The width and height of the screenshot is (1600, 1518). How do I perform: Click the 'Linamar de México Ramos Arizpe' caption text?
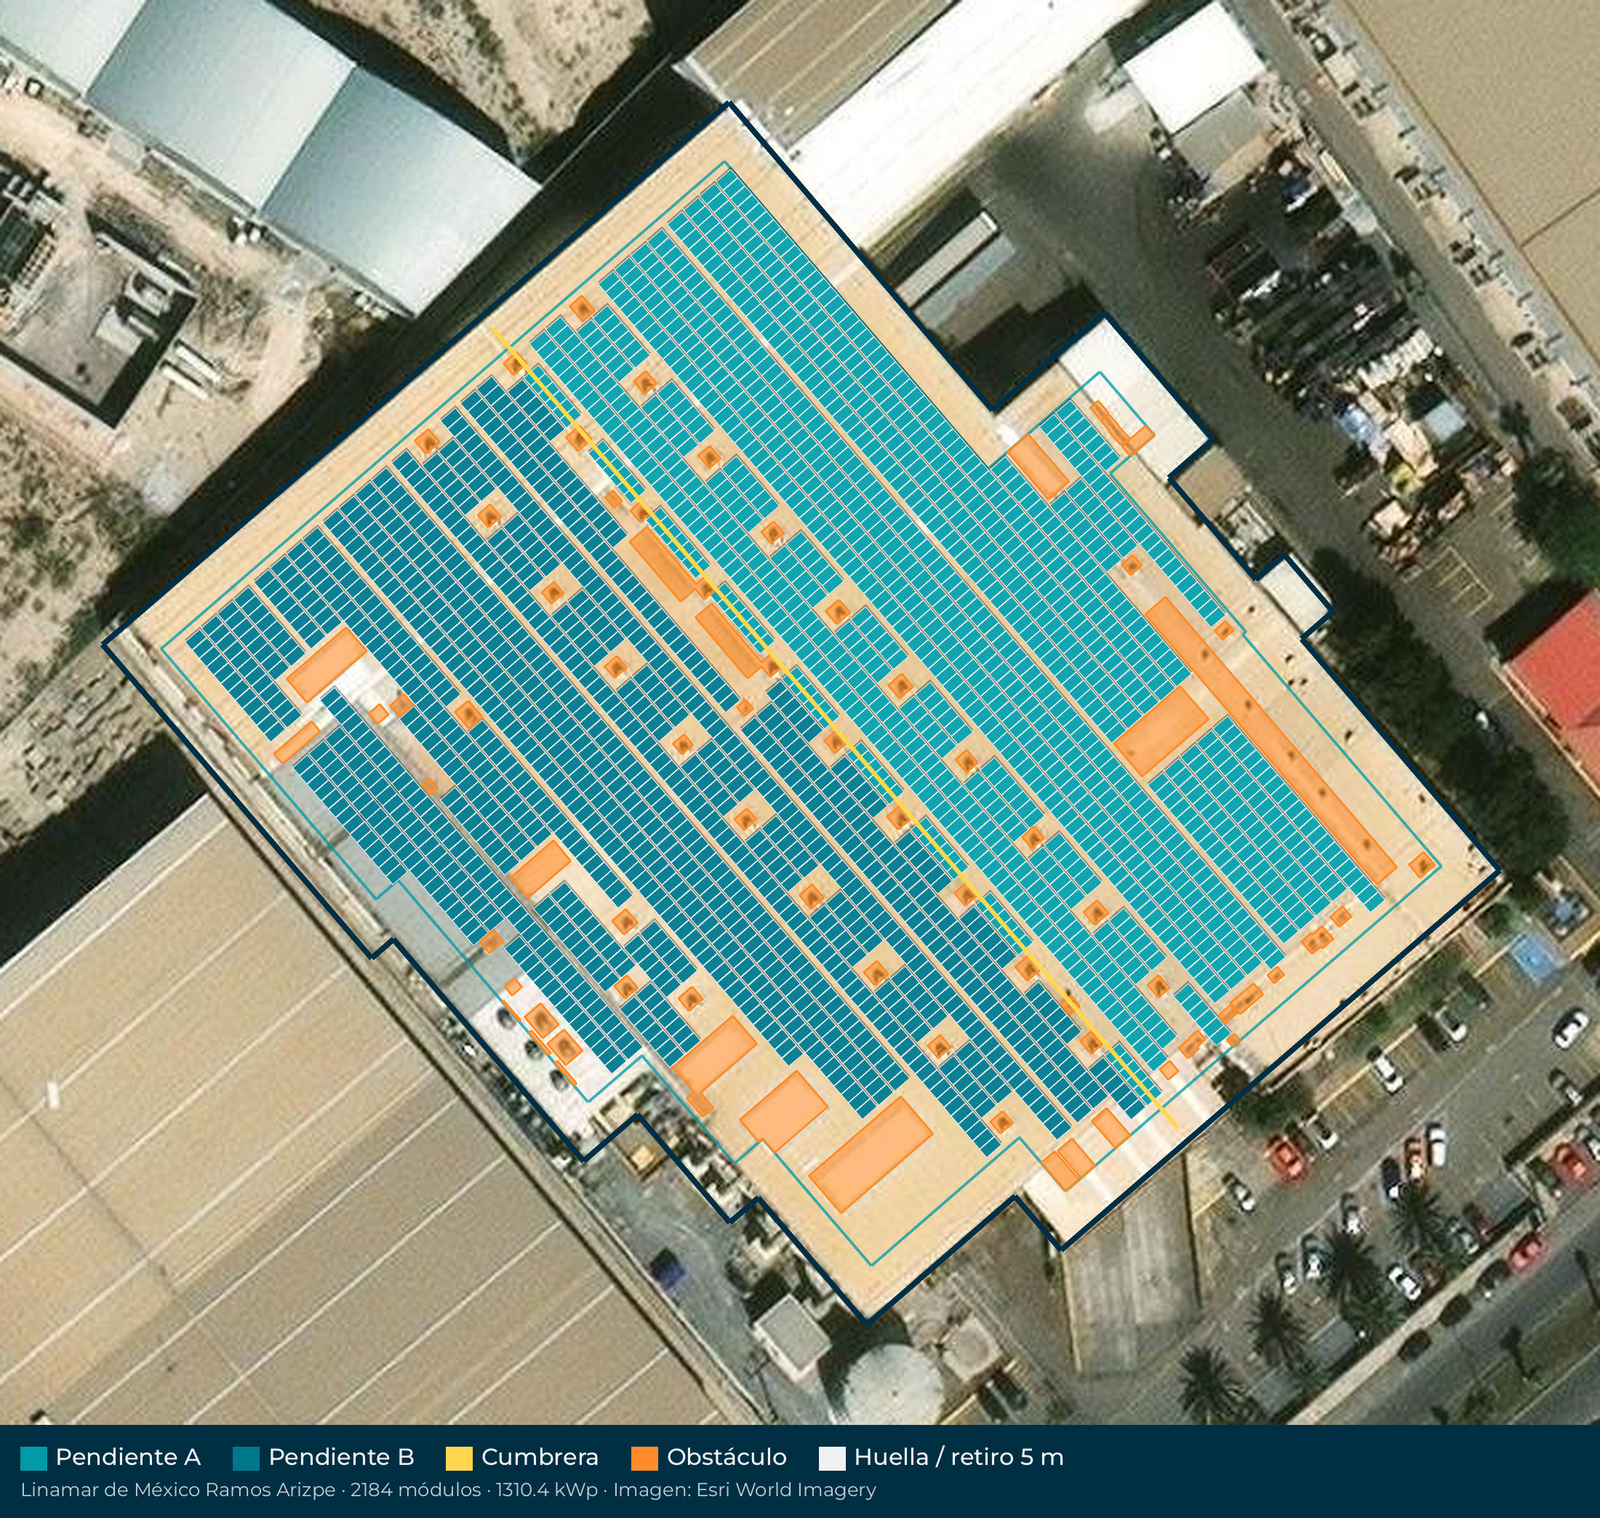click(178, 1490)
